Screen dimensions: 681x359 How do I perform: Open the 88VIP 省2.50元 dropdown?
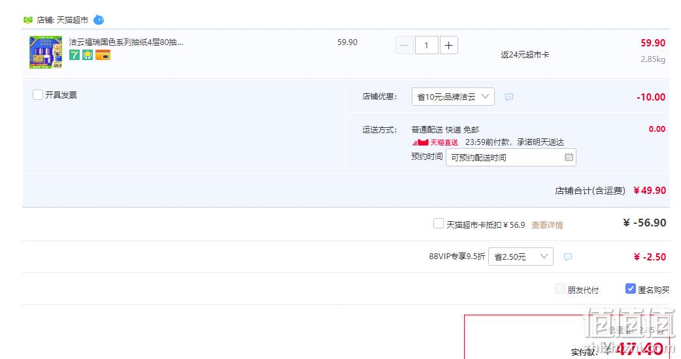(x=521, y=257)
